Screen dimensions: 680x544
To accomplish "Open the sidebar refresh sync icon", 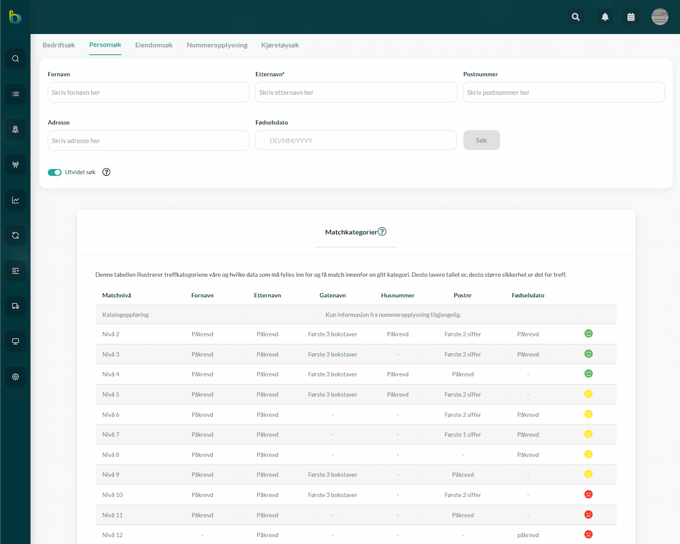I will (x=15, y=235).
